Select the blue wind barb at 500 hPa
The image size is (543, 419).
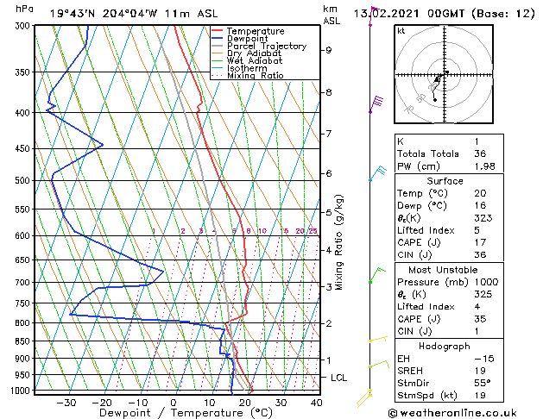click(377, 173)
